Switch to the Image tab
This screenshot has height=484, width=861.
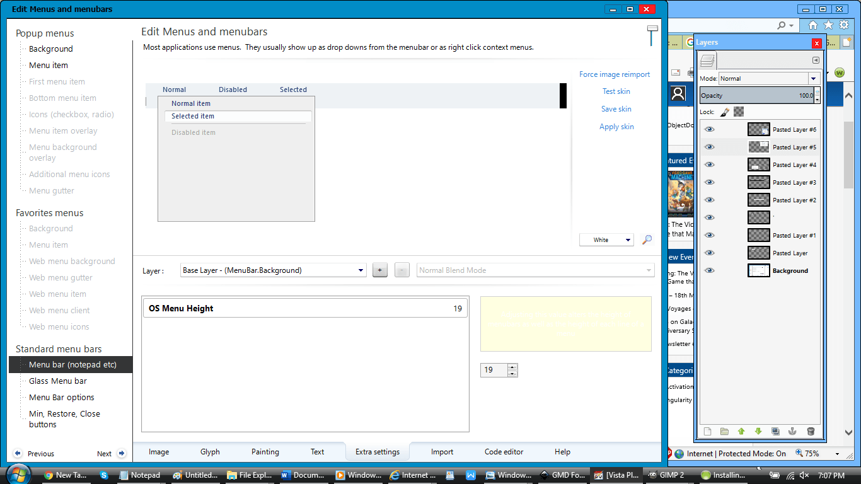click(x=159, y=452)
